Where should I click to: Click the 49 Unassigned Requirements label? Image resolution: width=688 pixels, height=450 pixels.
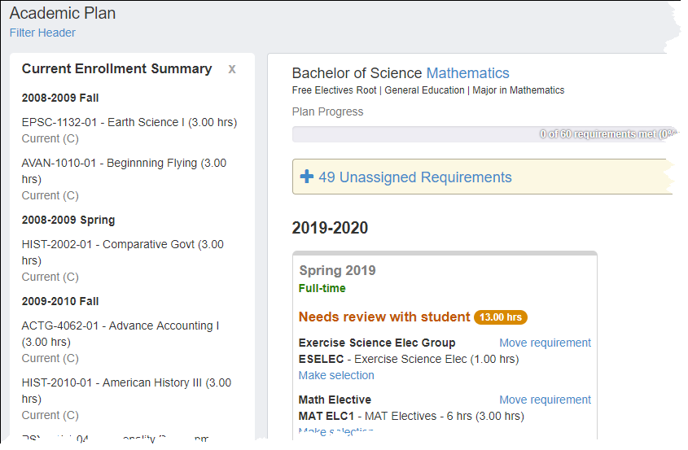414,177
